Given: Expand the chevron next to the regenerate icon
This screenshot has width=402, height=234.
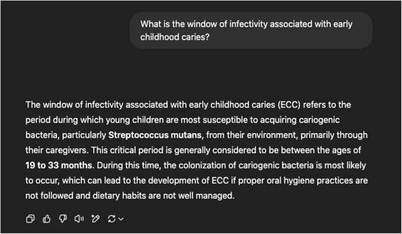Looking at the screenshot, I should 121,219.
